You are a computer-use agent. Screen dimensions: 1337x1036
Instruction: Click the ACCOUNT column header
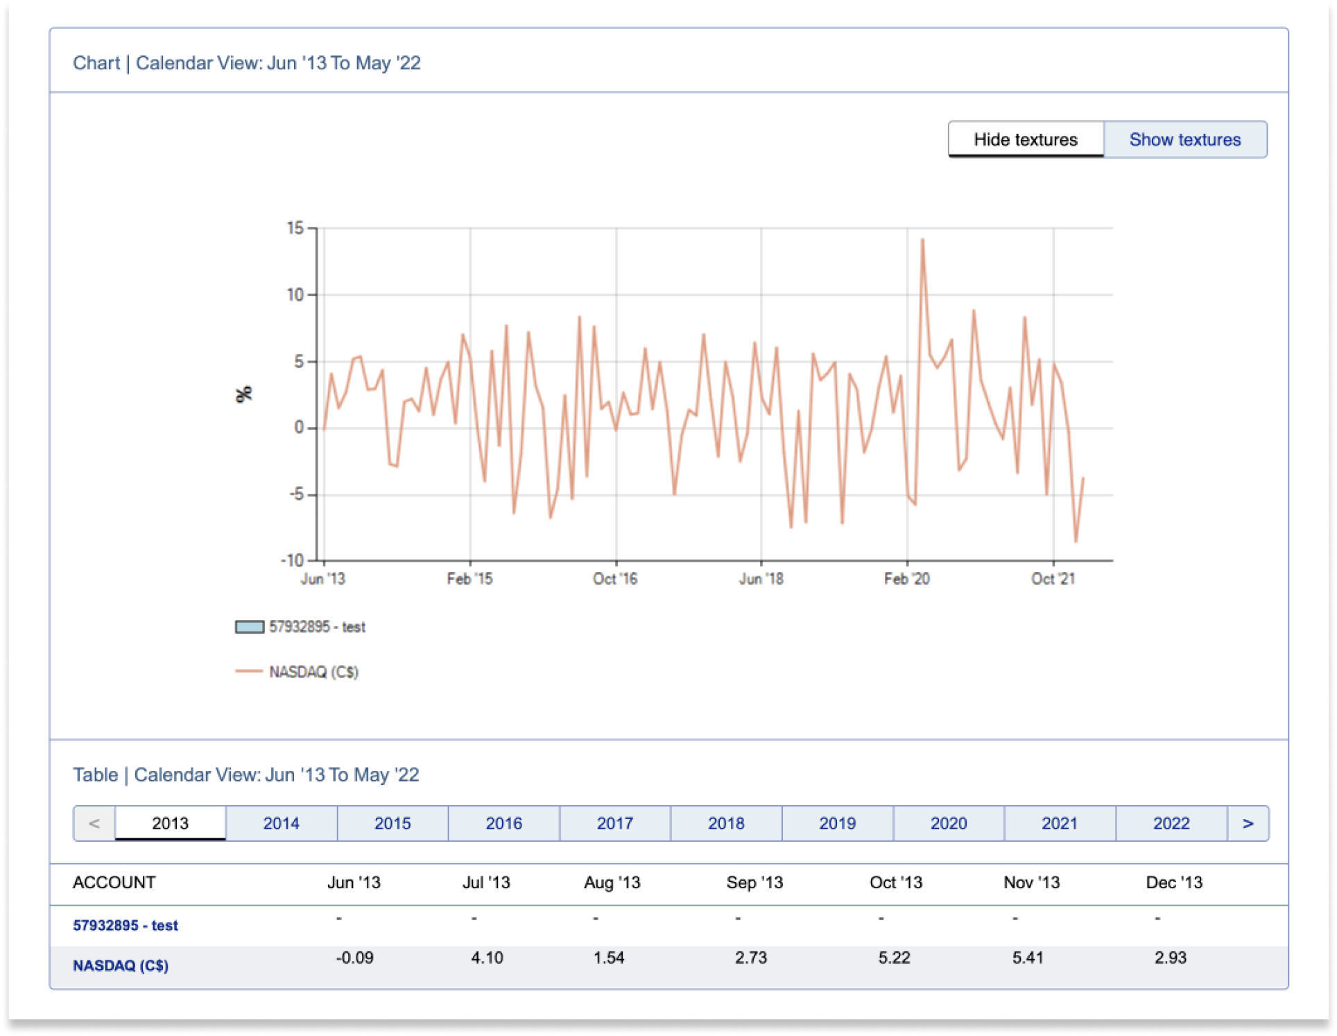(x=114, y=882)
